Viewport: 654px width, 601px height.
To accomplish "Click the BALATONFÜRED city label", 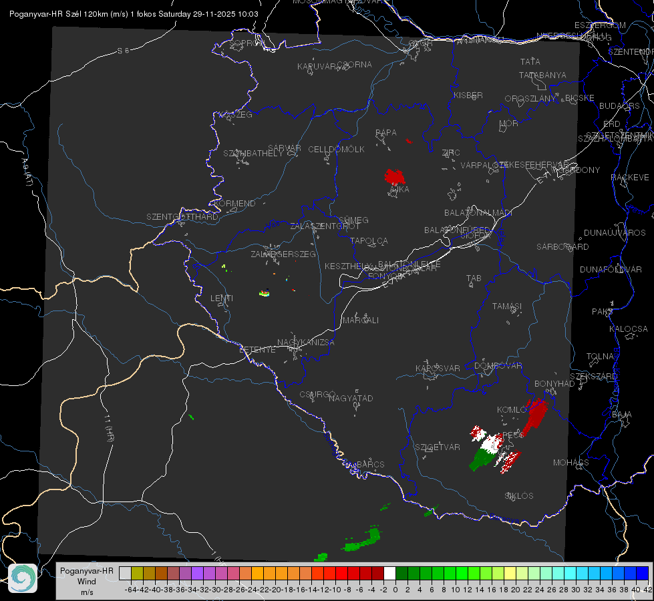I will click(457, 230).
